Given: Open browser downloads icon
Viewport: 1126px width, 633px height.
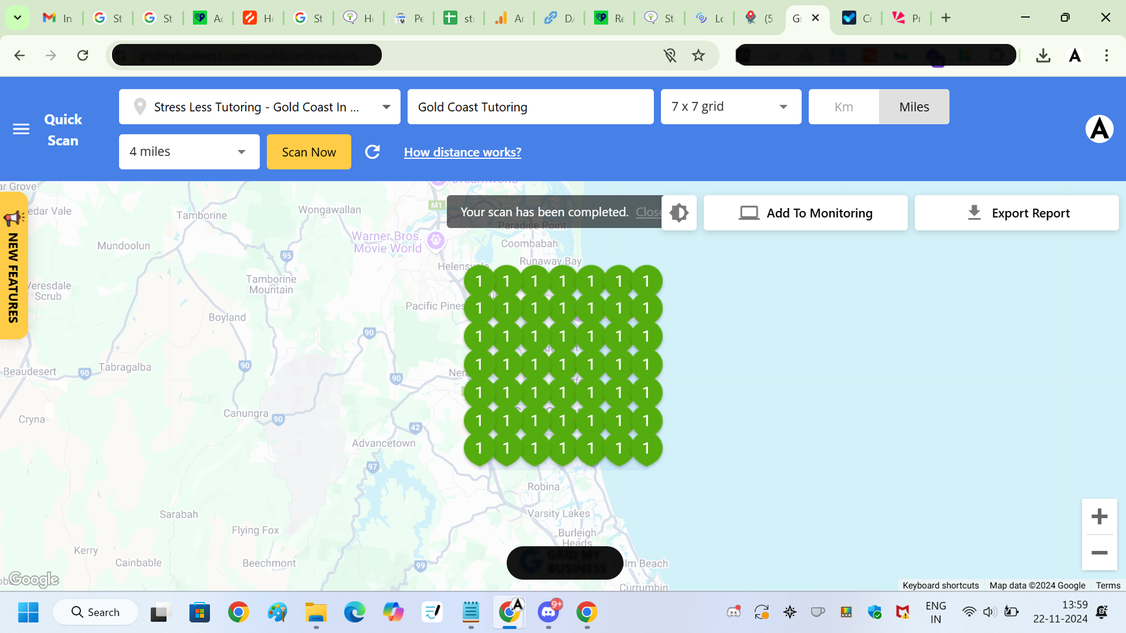Looking at the screenshot, I should click(x=1043, y=55).
